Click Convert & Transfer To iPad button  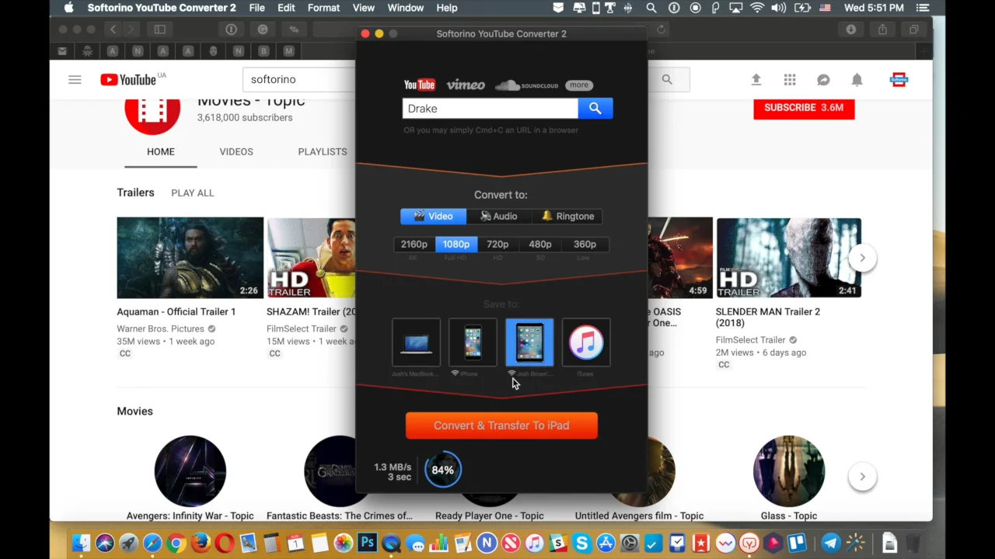click(x=501, y=425)
